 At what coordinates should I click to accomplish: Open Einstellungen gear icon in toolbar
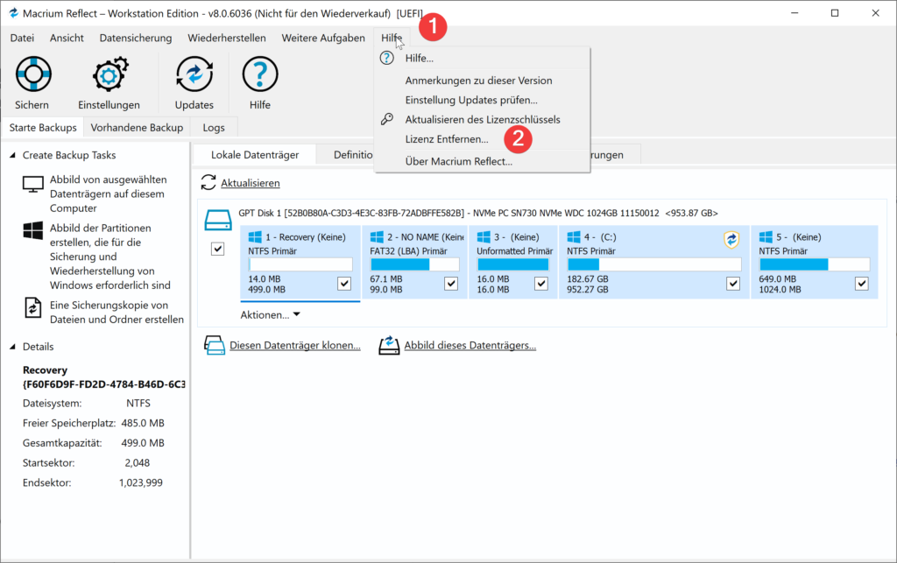tap(109, 75)
